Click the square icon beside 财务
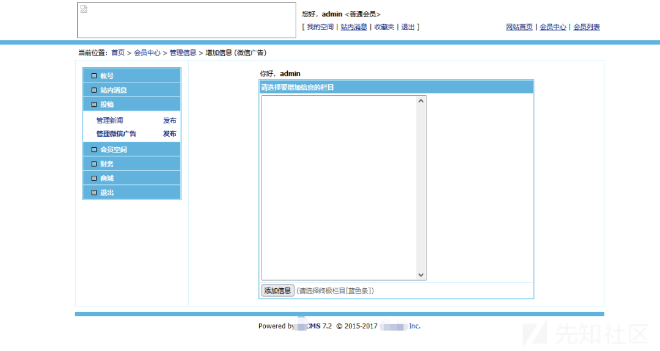The width and height of the screenshot is (660, 351). (x=94, y=164)
